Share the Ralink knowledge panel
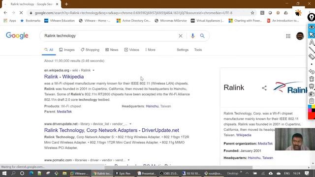Viewport: 315px width, 177px height. [264, 88]
